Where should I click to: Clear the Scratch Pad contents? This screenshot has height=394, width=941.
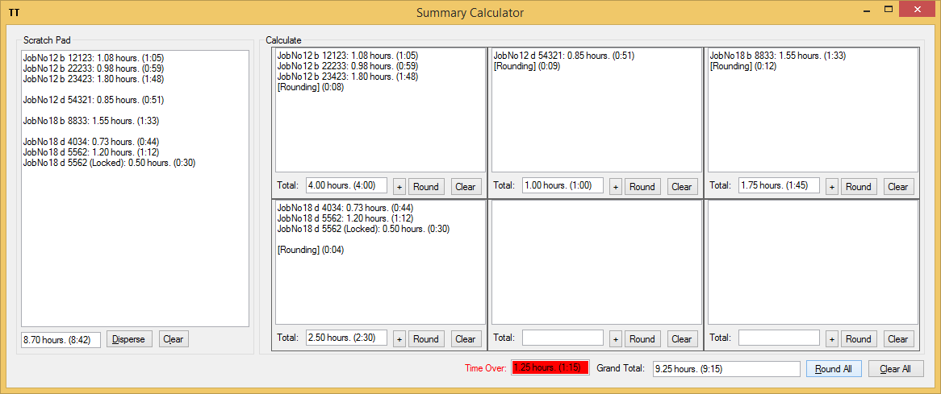(x=173, y=339)
